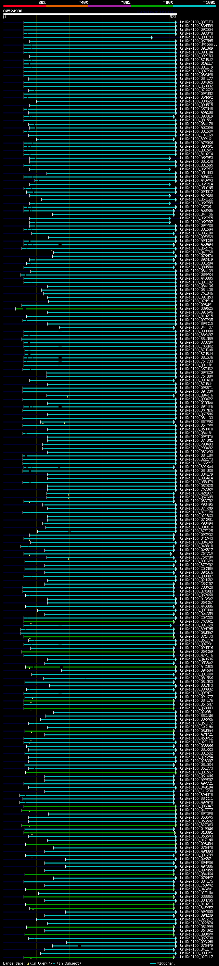This screenshot has height=966, width=219.
Task: Select the UniRef100_Q39625 entry
Action: [196, 309]
